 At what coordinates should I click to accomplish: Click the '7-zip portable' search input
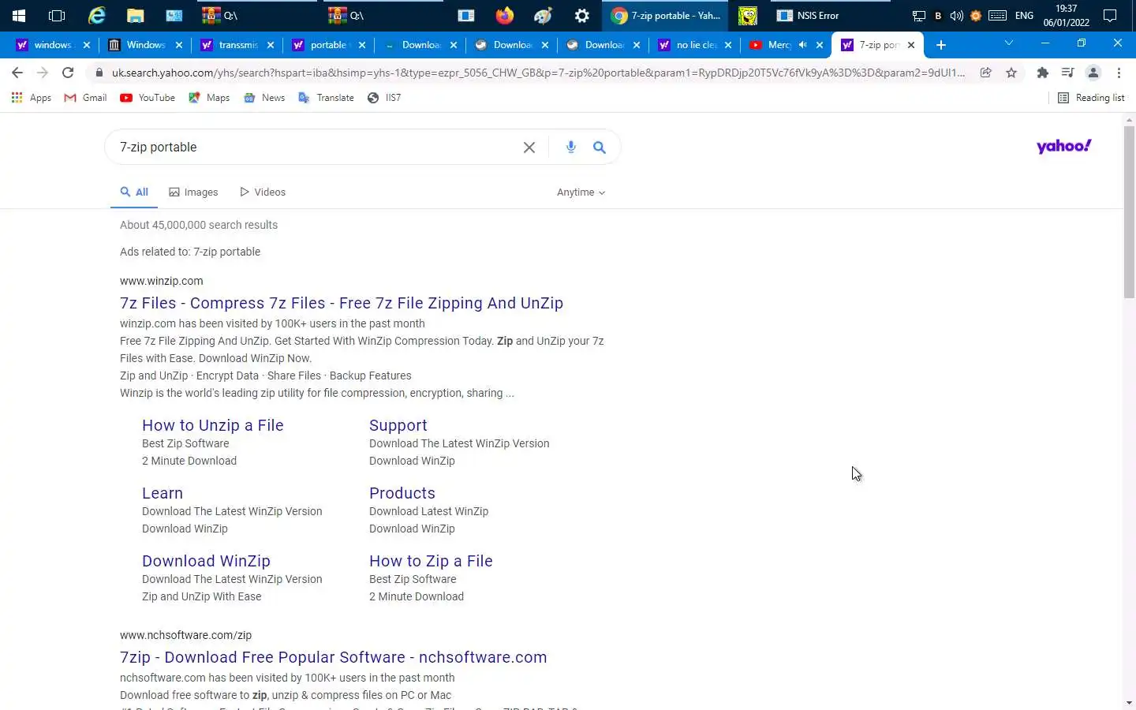[316, 148]
